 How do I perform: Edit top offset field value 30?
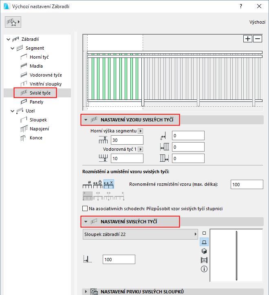[127, 140]
